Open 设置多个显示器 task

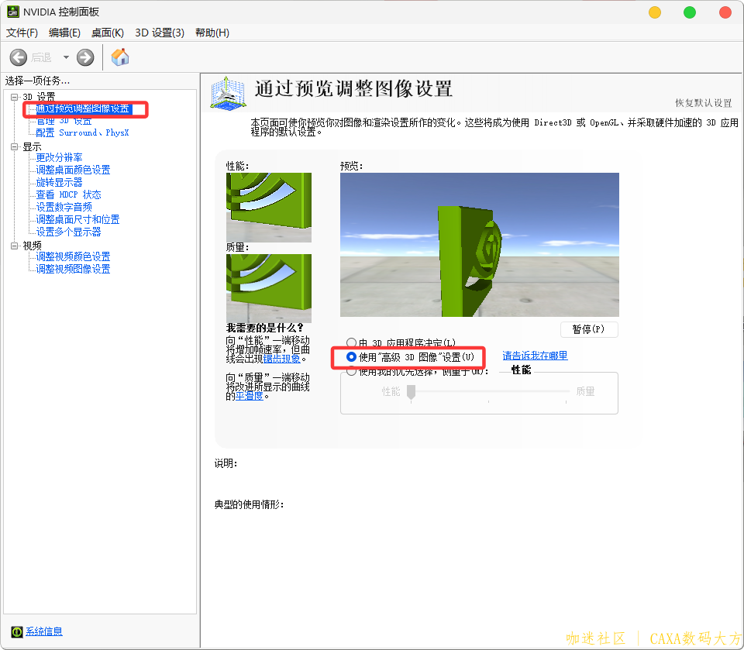pos(69,232)
